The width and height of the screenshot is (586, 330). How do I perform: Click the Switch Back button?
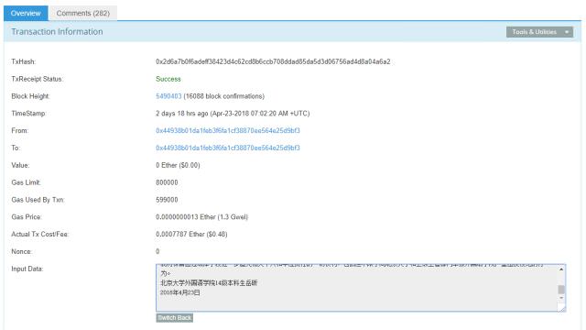pos(175,318)
